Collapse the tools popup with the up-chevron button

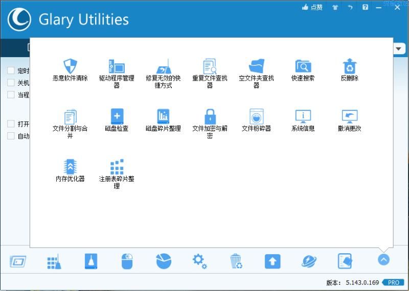tap(383, 260)
